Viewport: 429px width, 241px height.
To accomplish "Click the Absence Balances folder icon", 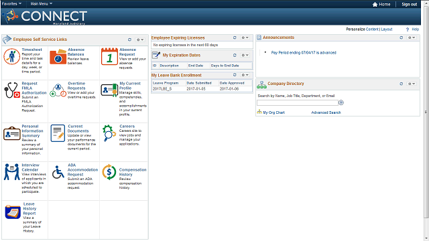I will 58,57.
